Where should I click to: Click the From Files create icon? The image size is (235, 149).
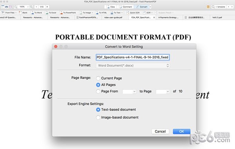click(3, 13)
